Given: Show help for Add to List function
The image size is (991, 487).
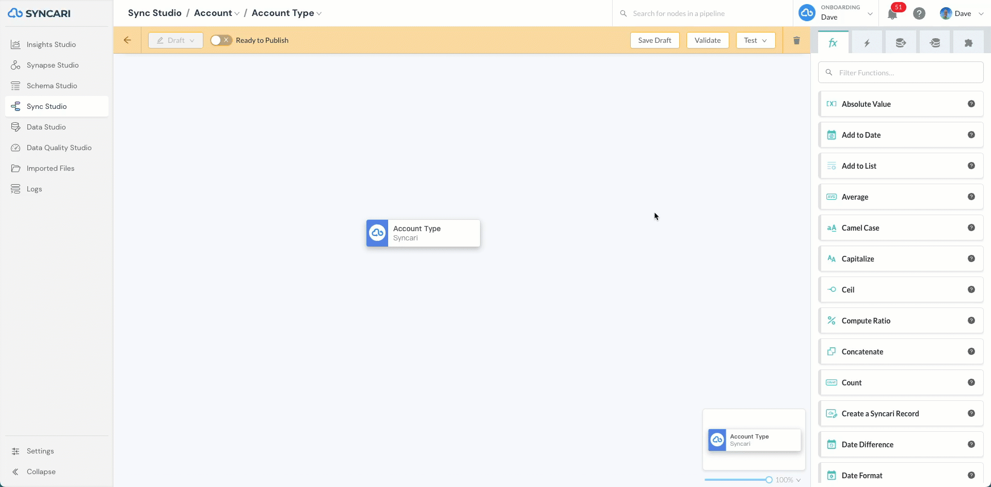Looking at the screenshot, I should [971, 166].
